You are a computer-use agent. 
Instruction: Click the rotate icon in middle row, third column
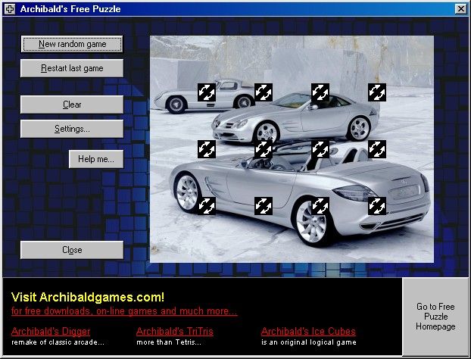click(320, 148)
